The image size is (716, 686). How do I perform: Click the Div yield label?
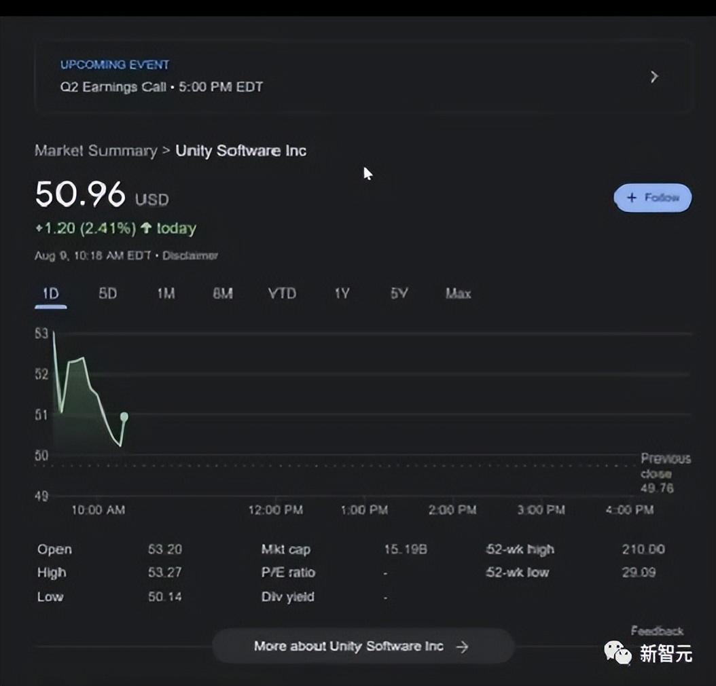287,596
